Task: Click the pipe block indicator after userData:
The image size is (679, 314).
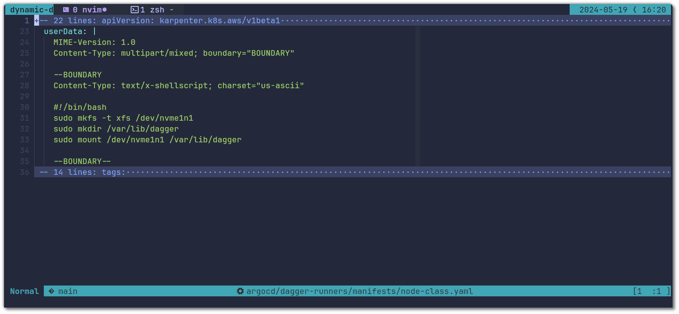Action: (94, 31)
